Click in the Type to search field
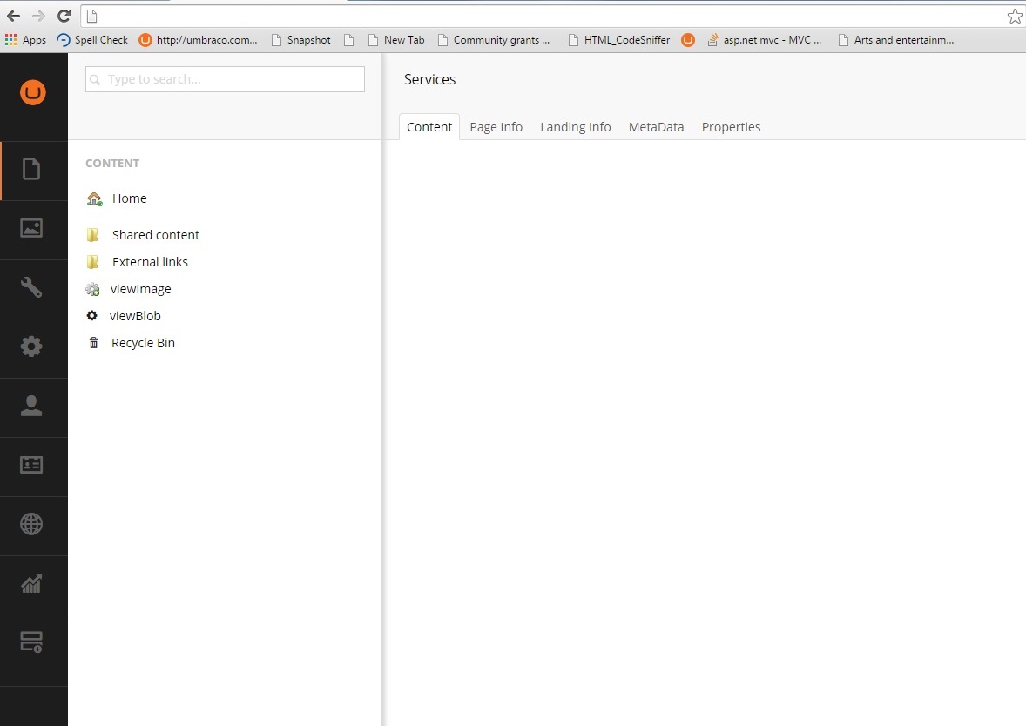Screen dimensions: 1026x726 tap(224, 78)
